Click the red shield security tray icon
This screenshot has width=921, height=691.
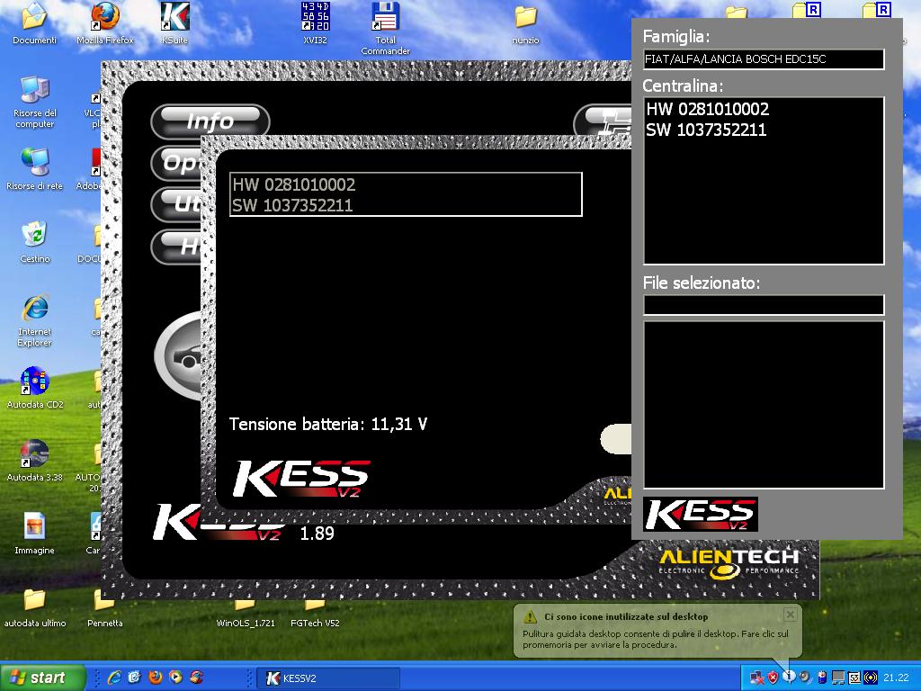[x=773, y=678]
